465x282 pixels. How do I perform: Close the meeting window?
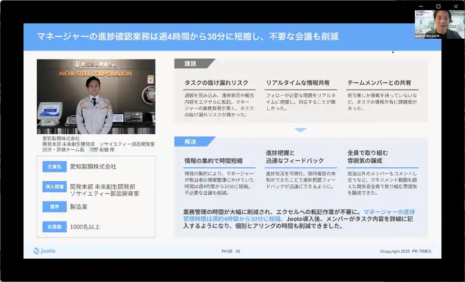(455, 6)
